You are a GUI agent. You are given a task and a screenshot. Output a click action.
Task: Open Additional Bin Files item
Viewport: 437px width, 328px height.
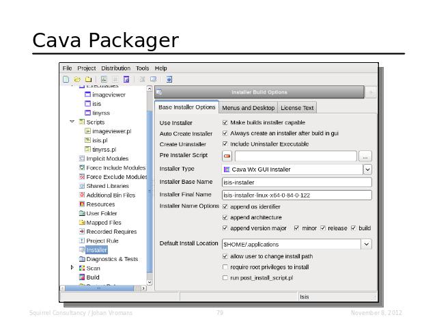tap(111, 195)
